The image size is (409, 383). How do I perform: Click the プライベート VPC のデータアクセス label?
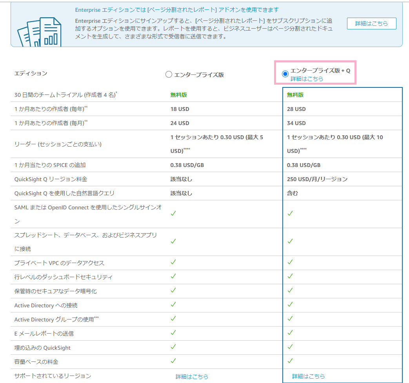[59, 263]
